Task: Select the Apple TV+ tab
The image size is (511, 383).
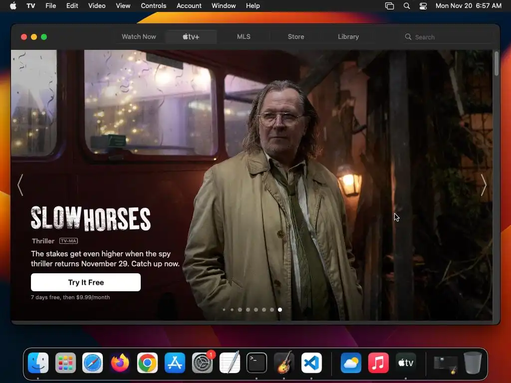Action: coord(191,36)
